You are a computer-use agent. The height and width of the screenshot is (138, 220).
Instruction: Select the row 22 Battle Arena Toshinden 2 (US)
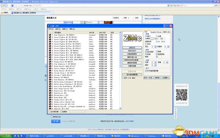[x=84, y=82]
